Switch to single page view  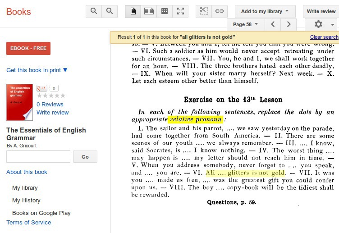(x=133, y=11)
